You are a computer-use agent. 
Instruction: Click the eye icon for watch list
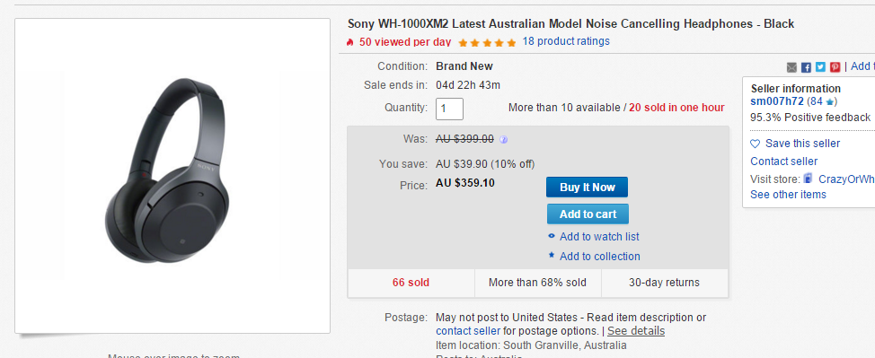(x=552, y=237)
